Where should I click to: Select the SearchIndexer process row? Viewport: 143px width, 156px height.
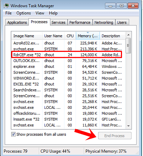(x=68, y=90)
